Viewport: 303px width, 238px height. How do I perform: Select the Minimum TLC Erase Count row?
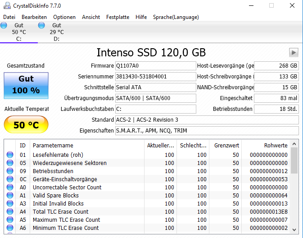147,228
